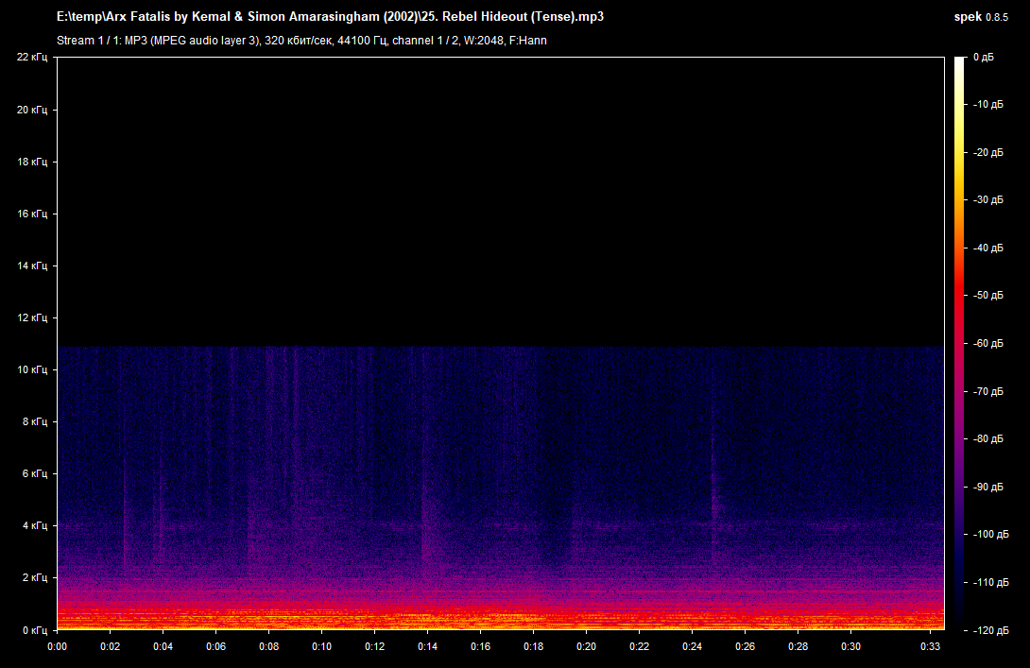Click the 10 кГц frequency axis label
This screenshot has height=668, width=1030.
coord(32,369)
